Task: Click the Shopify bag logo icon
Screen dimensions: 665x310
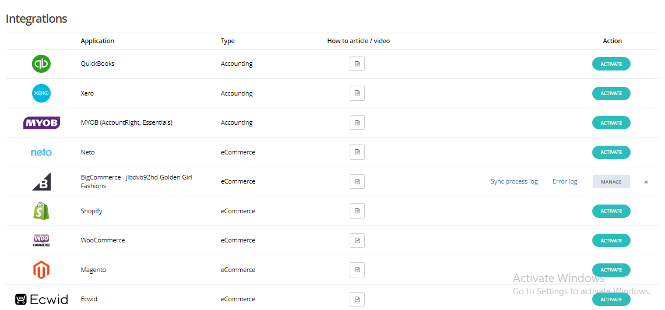Action: click(x=41, y=211)
